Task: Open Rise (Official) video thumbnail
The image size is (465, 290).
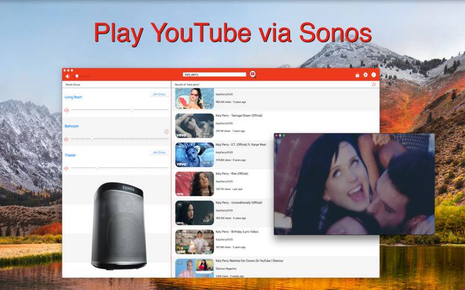Action: tap(195, 184)
